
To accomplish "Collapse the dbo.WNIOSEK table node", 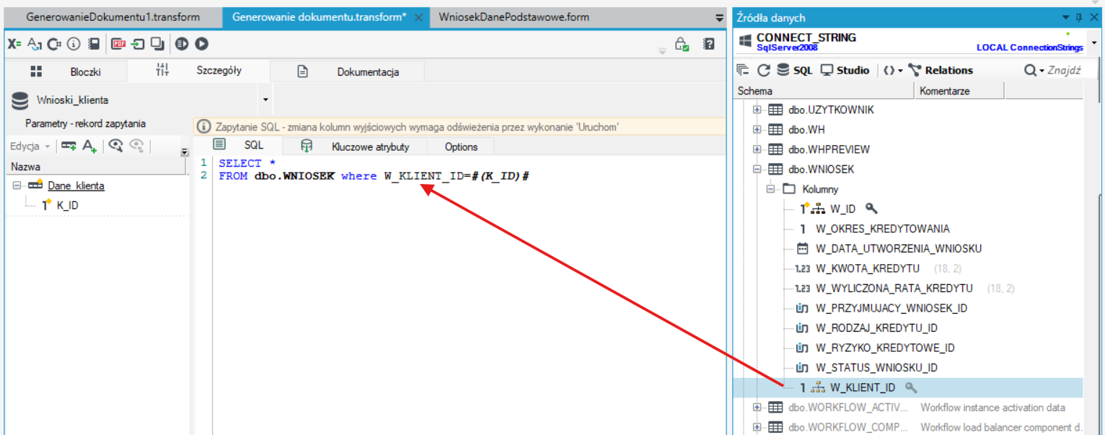I will 757,169.
